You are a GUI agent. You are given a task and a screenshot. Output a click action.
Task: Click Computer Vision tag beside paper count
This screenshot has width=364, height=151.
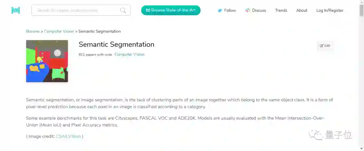coord(129,54)
